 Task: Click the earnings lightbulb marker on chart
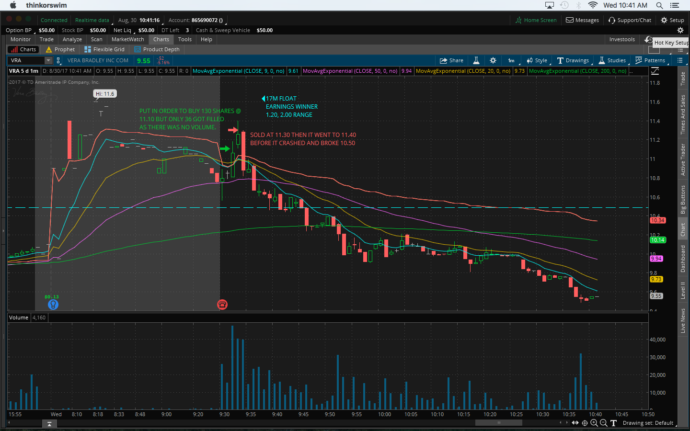coord(53,305)
